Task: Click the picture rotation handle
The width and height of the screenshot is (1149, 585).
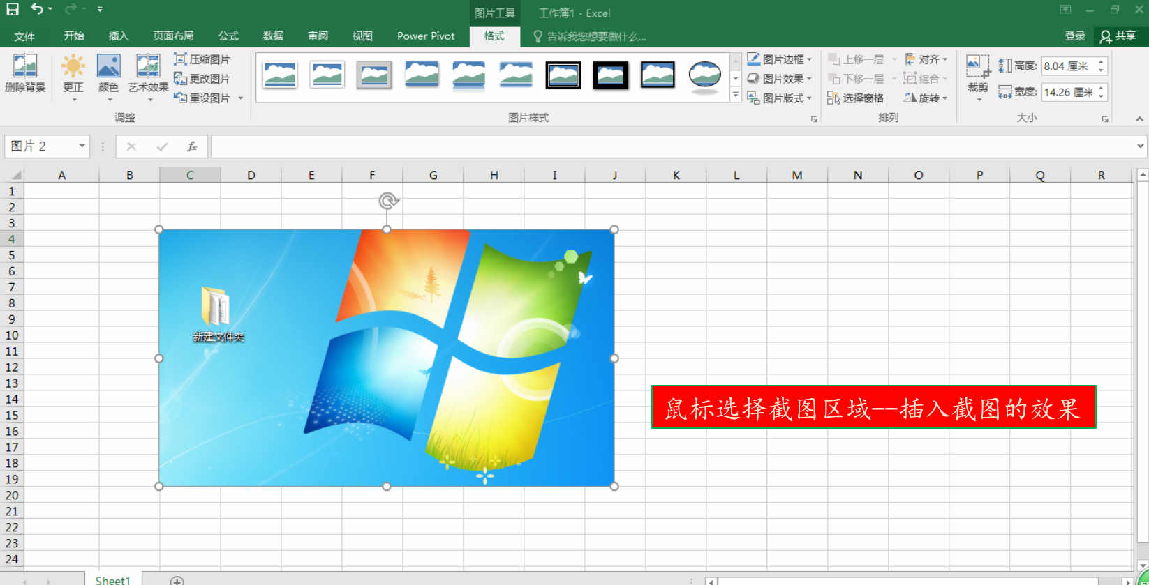Action: click(x=388, y=201)
